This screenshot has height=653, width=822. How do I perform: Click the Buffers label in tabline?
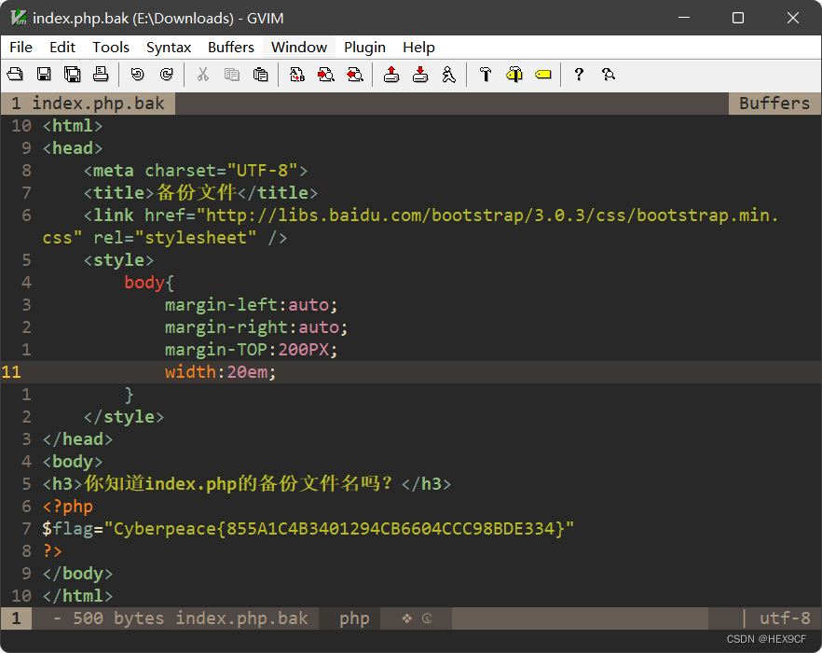[774, 104]
